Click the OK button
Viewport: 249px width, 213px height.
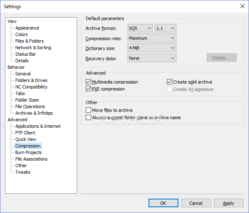pos(163,203)
